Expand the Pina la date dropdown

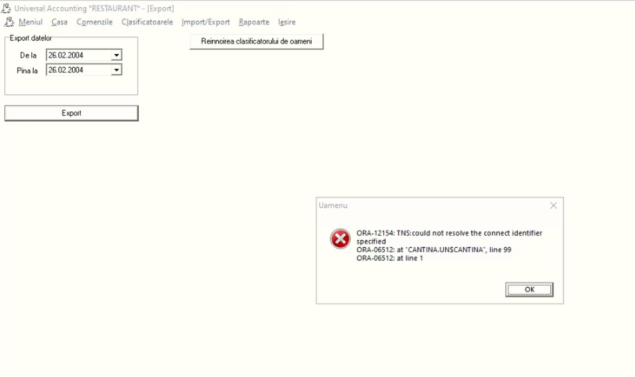click(x=116, y=70)
